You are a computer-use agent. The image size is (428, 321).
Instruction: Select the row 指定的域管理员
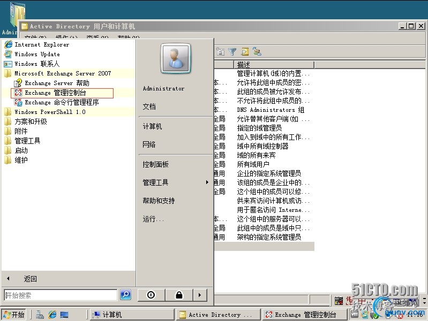pos(259,128)
